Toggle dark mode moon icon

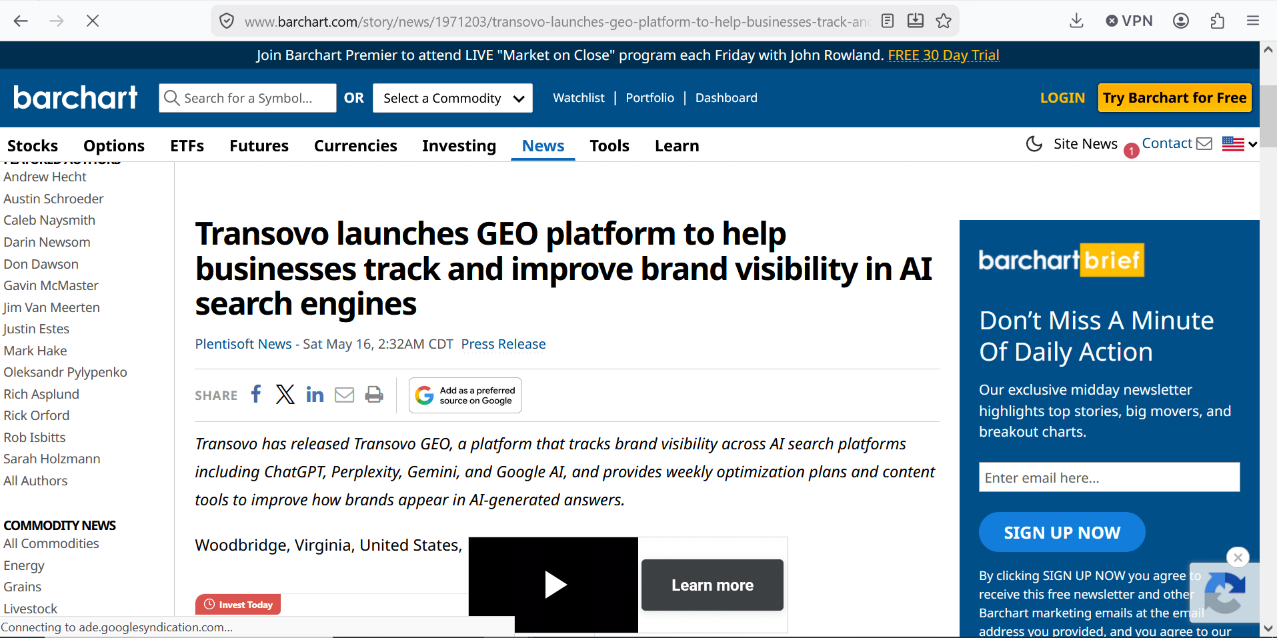coord(1034,144)
